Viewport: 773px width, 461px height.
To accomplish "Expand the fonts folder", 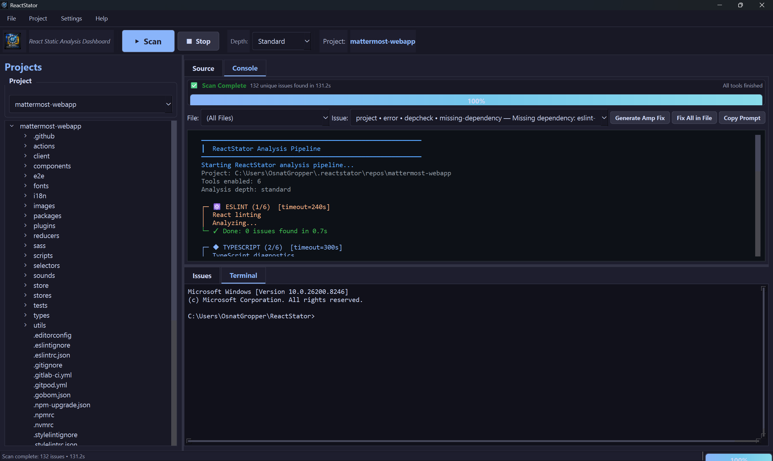I will [x=25, y=186].
